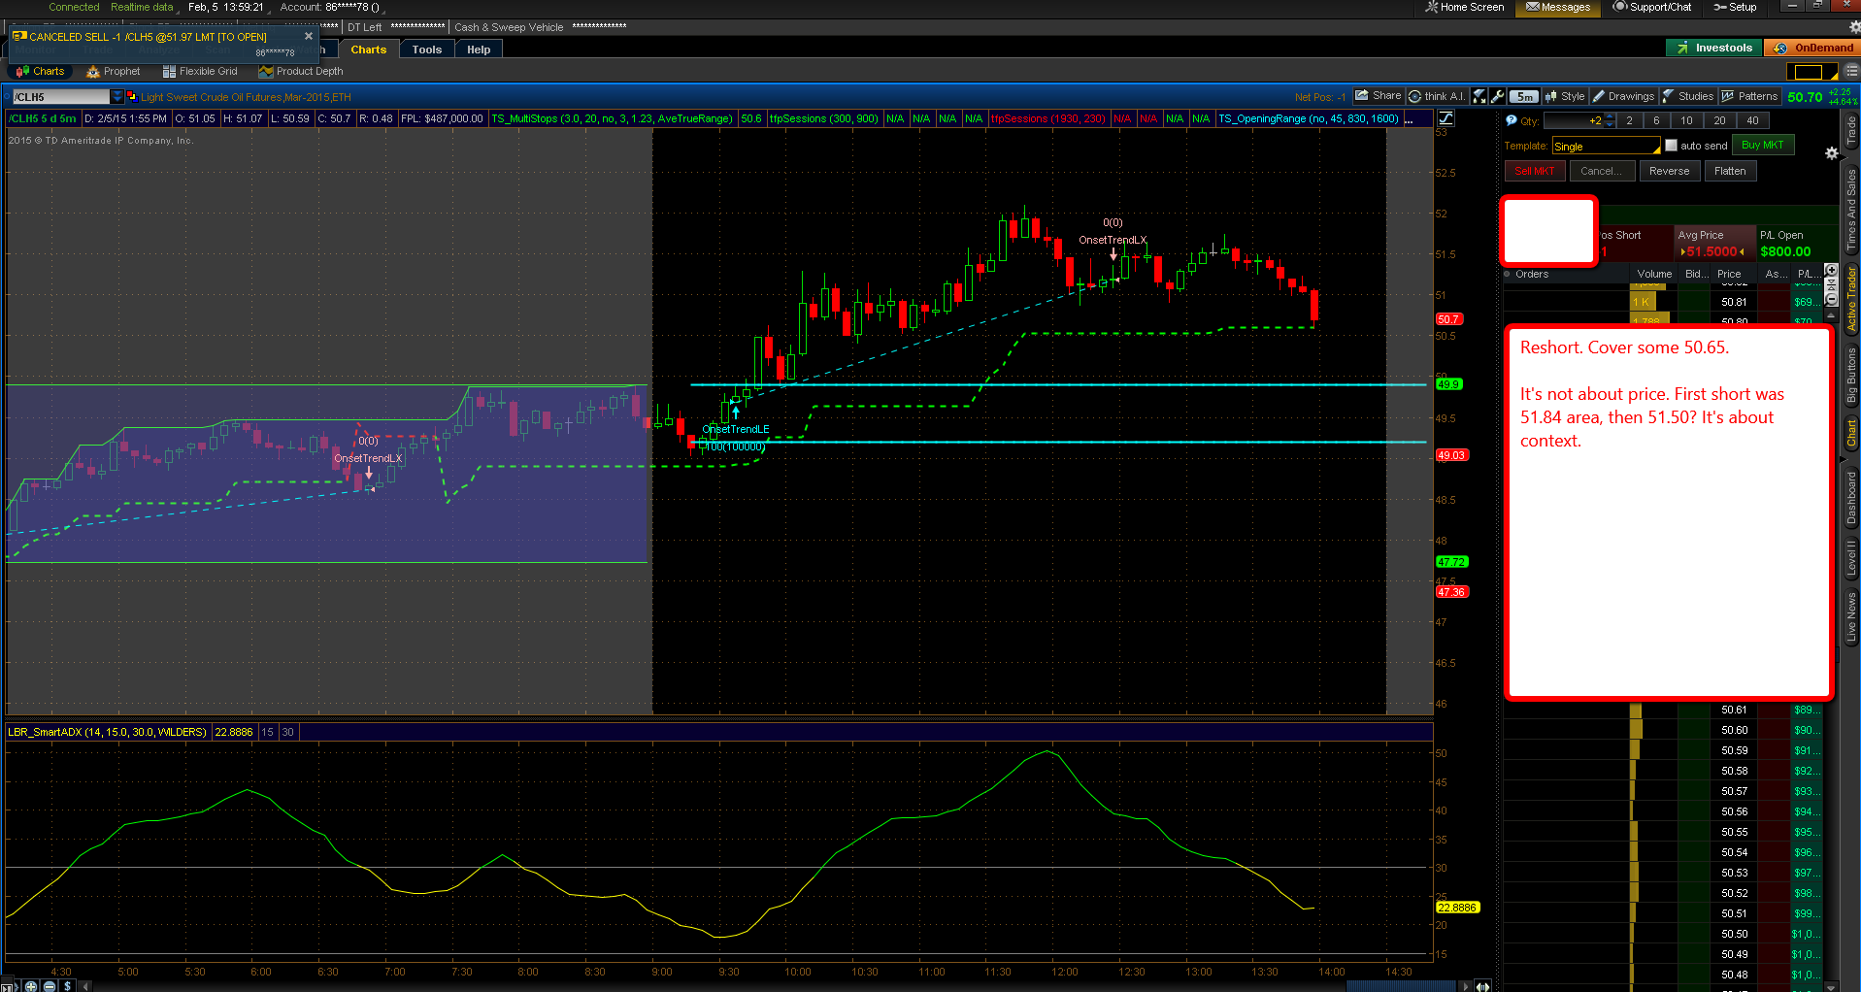1861x992 pixels.
Task: Set quantity preset to 20
Action: click(1720, 120)
